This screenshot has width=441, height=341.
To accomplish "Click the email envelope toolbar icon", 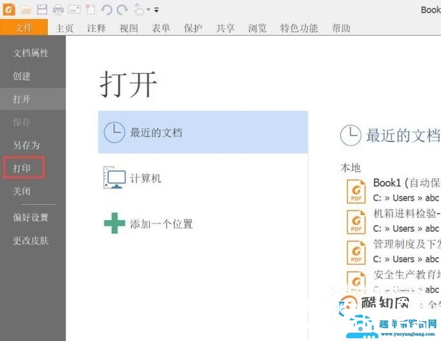I will point(74,10).
